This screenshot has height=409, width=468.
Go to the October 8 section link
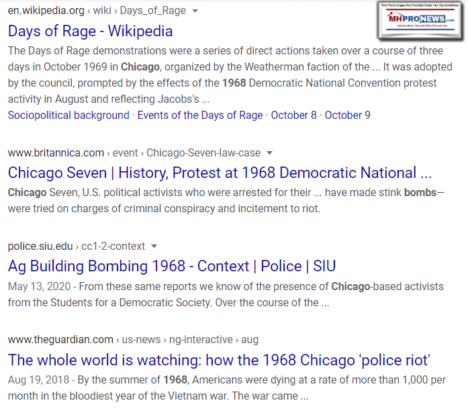(293, 115)
